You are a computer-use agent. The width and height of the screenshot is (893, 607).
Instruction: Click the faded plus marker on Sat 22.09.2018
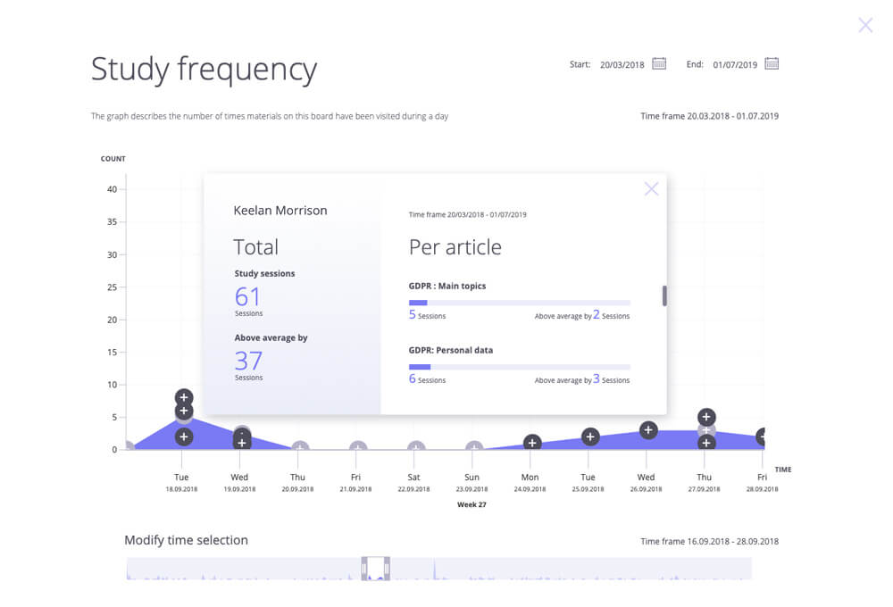pyautogui.click(x=416, y=445)
